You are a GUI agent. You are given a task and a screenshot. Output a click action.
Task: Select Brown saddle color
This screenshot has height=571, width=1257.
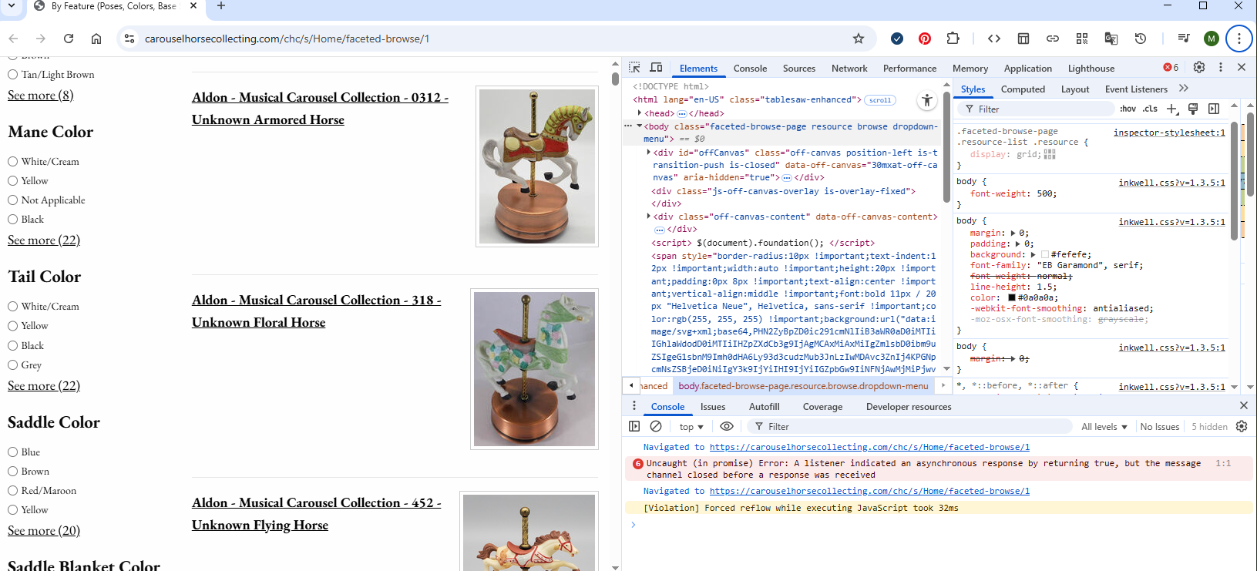click(13, 472)
